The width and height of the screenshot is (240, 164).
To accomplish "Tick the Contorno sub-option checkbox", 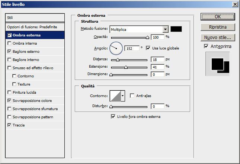I will click(14, 76).
